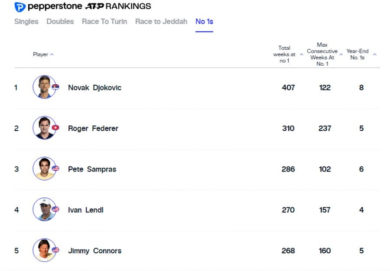The height and width of the screenshot is (271, 390).
Task: Click the Pepperstone logo icon
Action: point(19,7)
